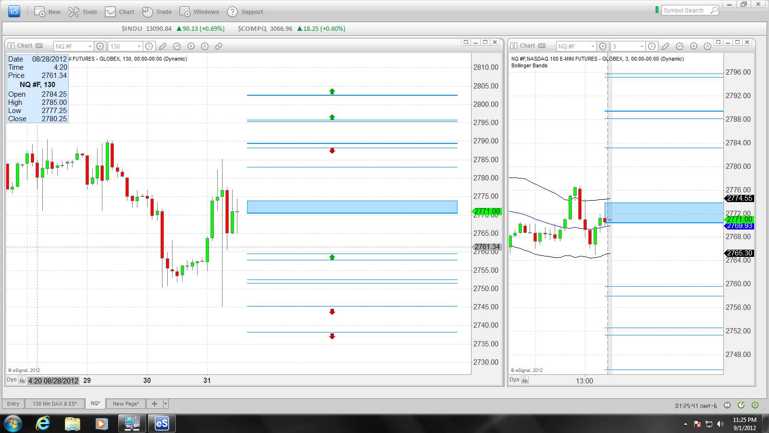Open the Chart menu
The image size is (769, 433).
click(120, 12)
